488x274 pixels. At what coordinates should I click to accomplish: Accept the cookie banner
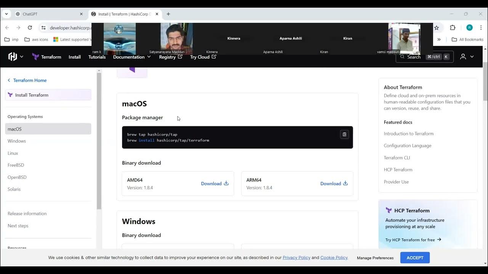pos(415,258)
